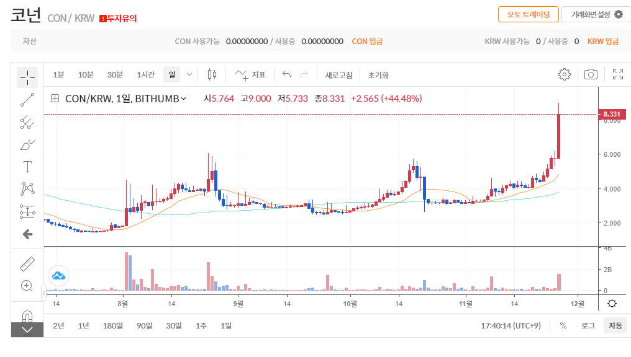Select the pattern drawing tool
This screenshot has width=631, height=357.
click(x=27, y=189)
